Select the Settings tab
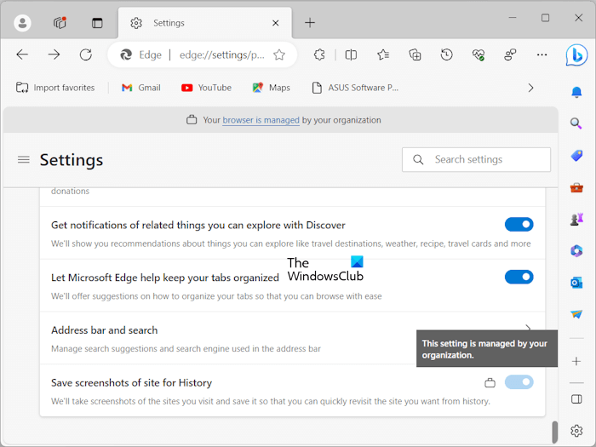This screenshot has width=596, height=447. [x=204, y=23]
